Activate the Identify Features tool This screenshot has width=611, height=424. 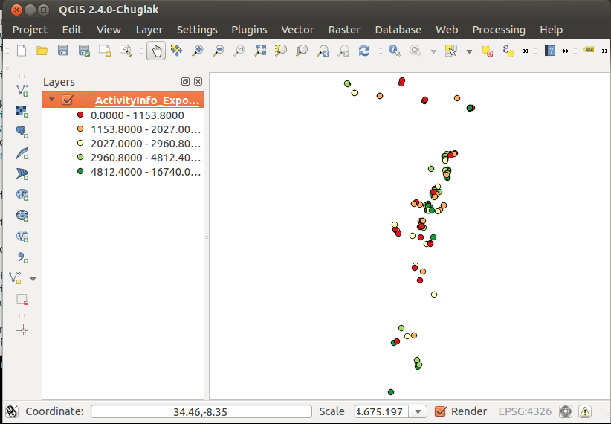coord(394,51)
